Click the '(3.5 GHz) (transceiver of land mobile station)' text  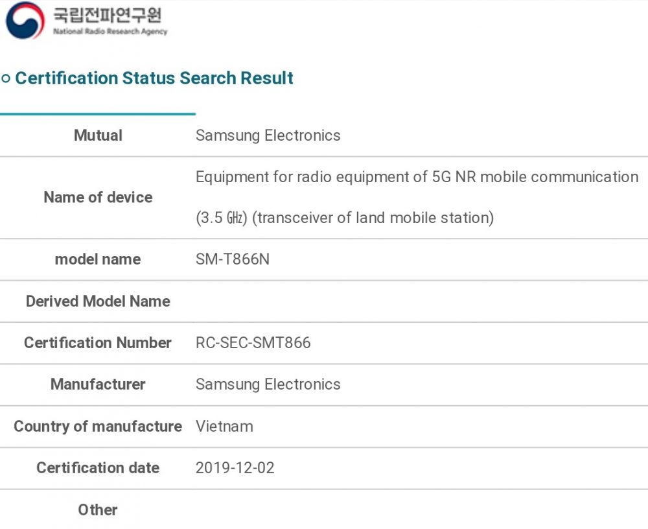click(x=345, y=218)
